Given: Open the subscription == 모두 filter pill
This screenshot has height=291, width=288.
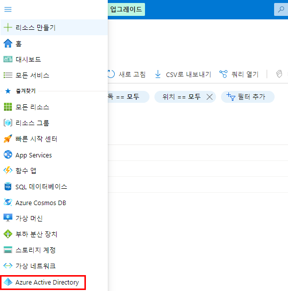Looking at the screenshot, I should [x=129, y=97].
